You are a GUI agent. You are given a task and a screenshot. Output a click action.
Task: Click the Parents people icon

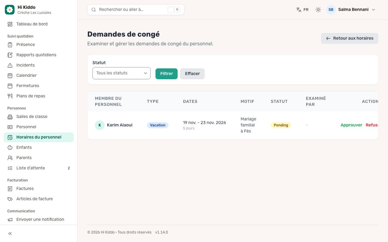pyautogui.click(x=10, y=158)
